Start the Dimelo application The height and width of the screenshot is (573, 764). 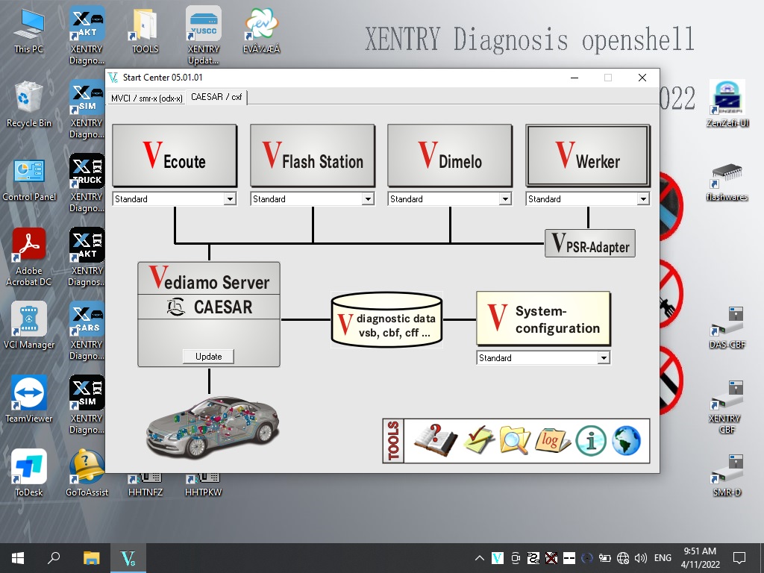pos(450,155)
